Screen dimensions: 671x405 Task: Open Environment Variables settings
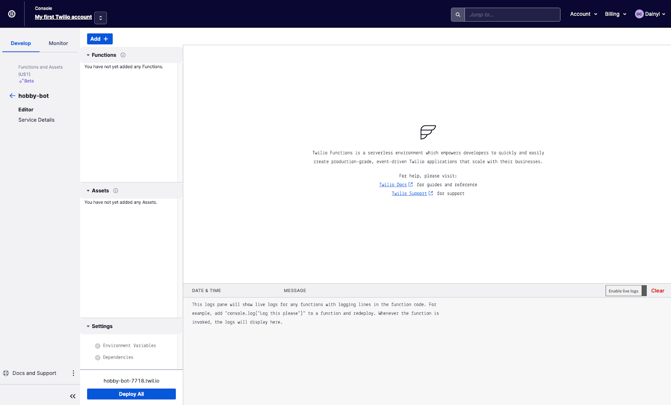pyautogui.click(x=129, y=346)
